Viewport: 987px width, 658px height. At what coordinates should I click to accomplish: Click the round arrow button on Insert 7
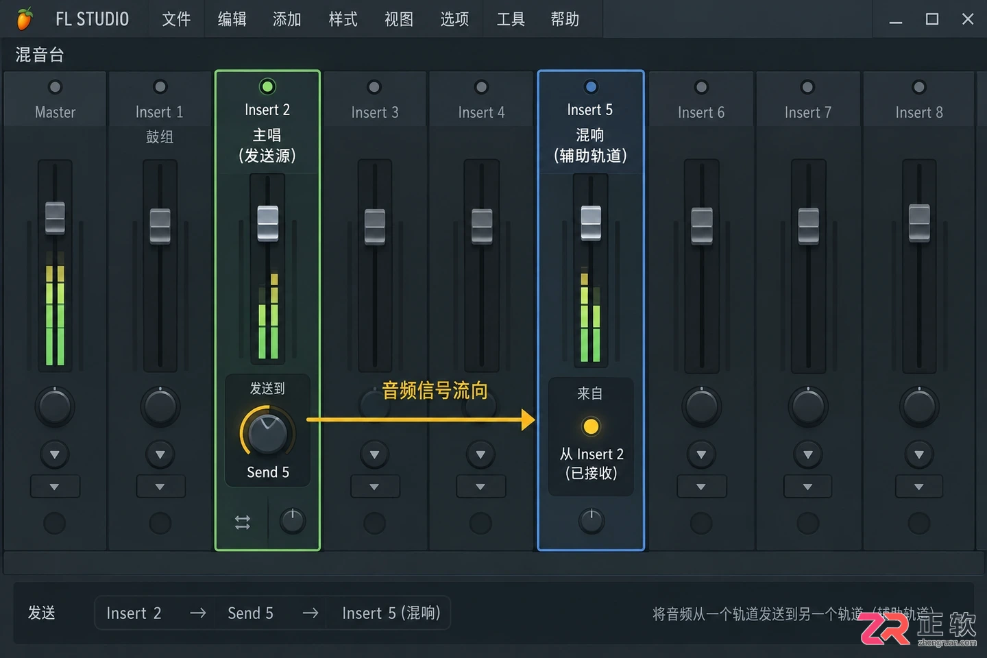[807, 454]
